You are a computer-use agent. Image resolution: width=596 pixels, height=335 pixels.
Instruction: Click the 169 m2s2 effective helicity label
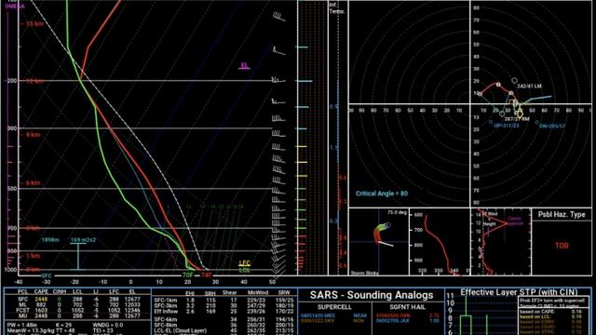coord(83,240)
